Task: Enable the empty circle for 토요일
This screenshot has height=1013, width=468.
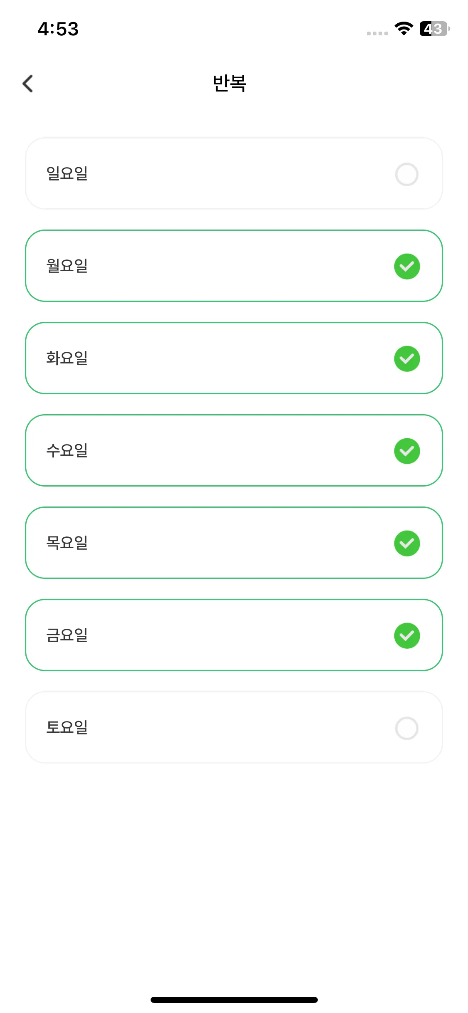Action: click(x=406, y=728)
